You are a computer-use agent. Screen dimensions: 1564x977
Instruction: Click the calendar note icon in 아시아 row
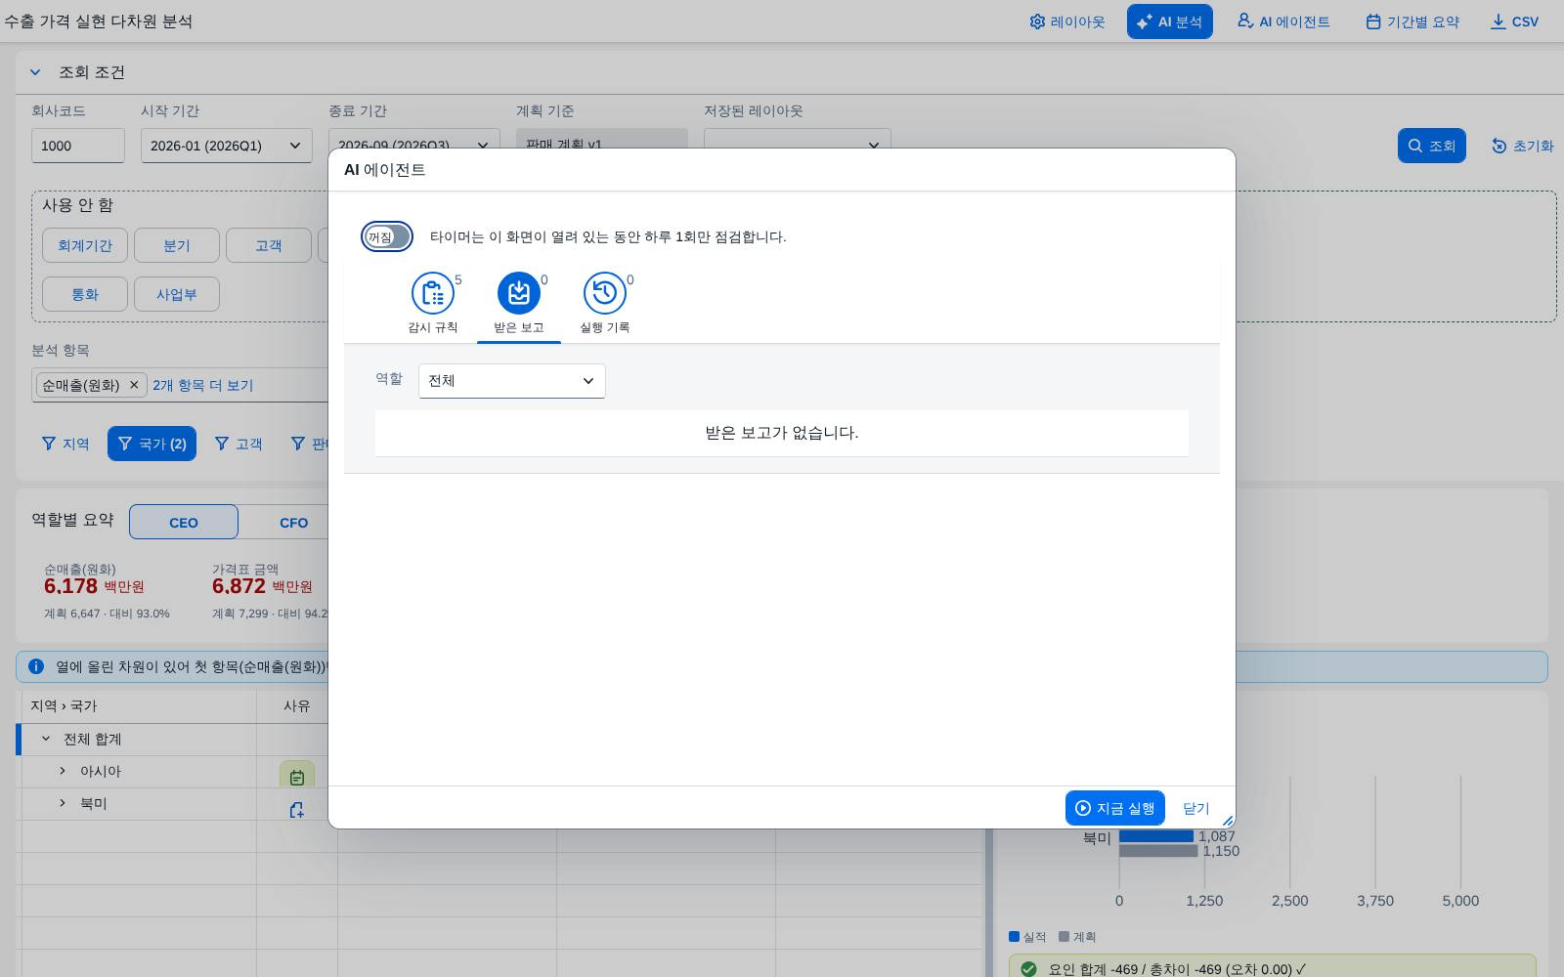[297, 777]
